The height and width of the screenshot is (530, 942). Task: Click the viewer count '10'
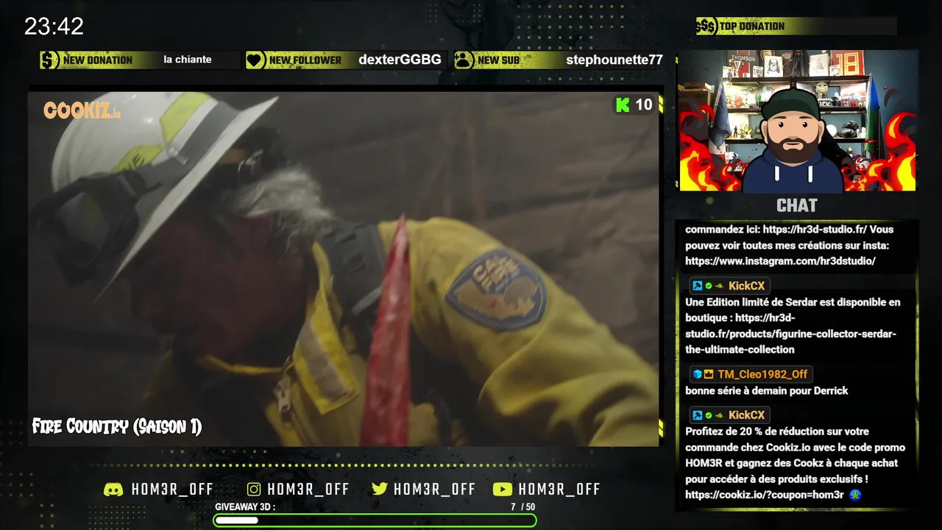(x=644, y=105)
